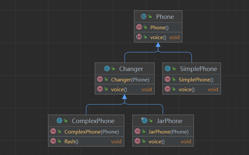The image size is (249, 155).
Task: Click the JarPhone class icon
Action: (x=144, y=121)
